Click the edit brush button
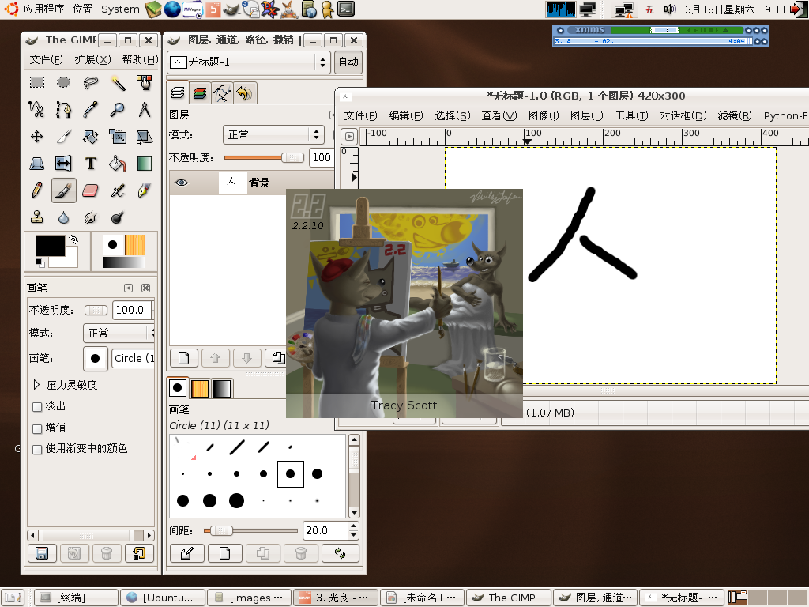The height and width of the screenshot is (607, 809). [186, 553]
